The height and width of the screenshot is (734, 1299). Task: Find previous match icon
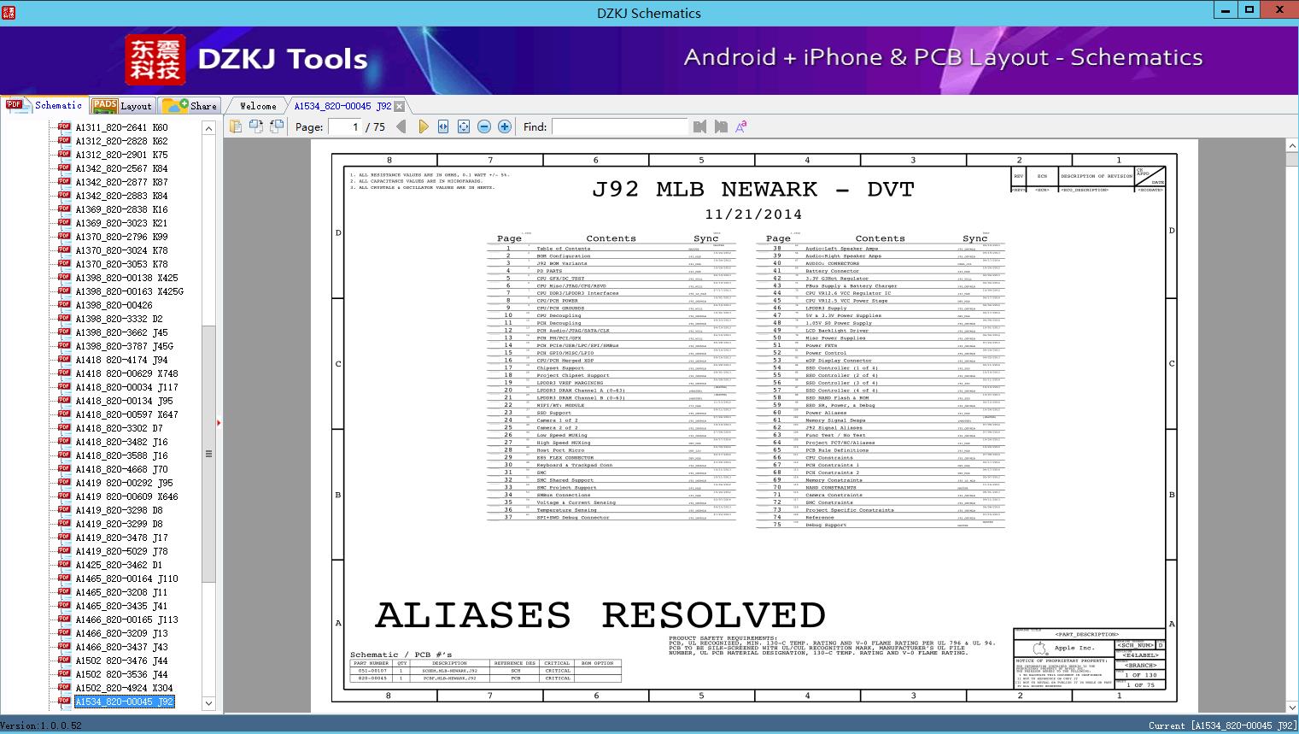tap(700, 126)
